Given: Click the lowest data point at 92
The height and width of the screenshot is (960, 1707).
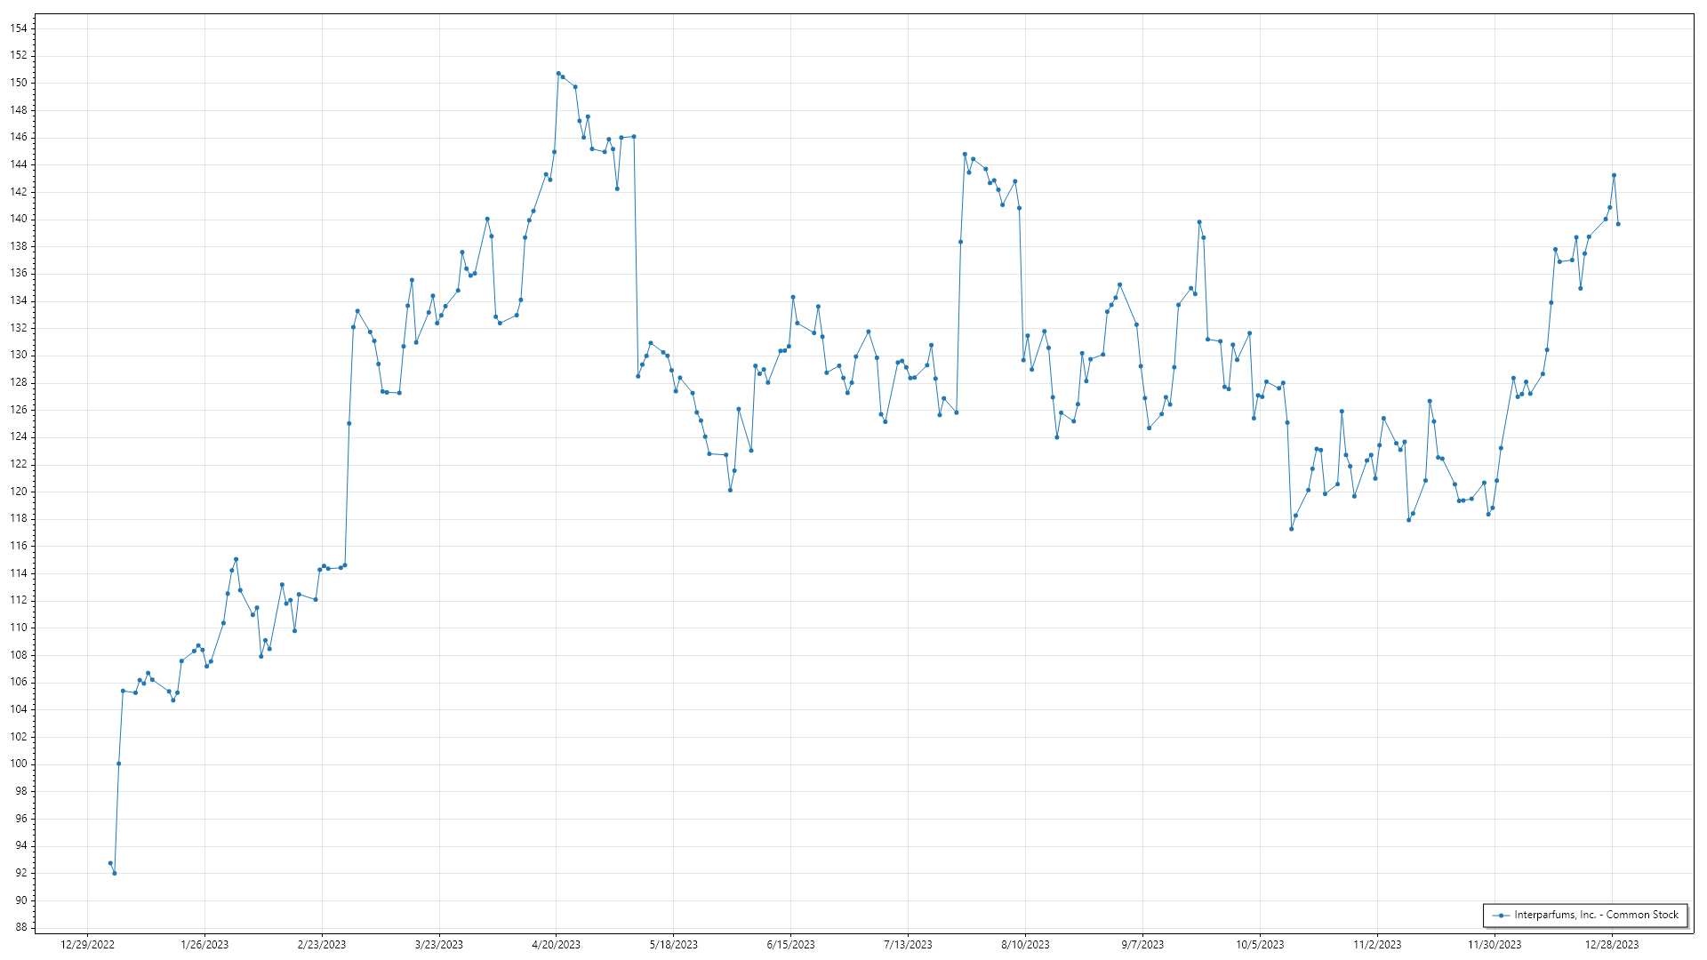Looking at the screenshot, I should pyautogui.click(x=115, y=873).
